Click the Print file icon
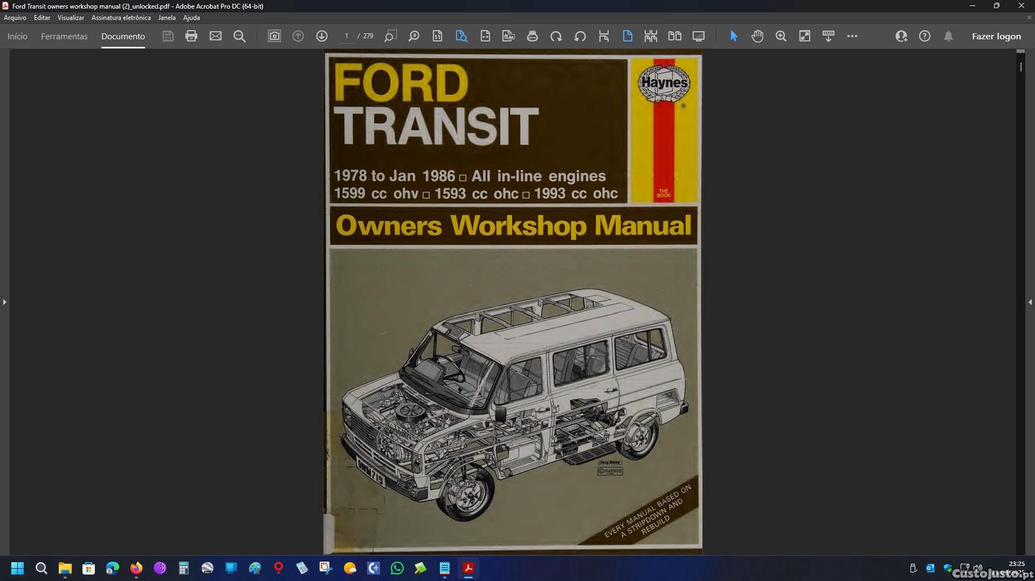Image resolution: width=1035 pixels, height=581 pixels. 191,36
